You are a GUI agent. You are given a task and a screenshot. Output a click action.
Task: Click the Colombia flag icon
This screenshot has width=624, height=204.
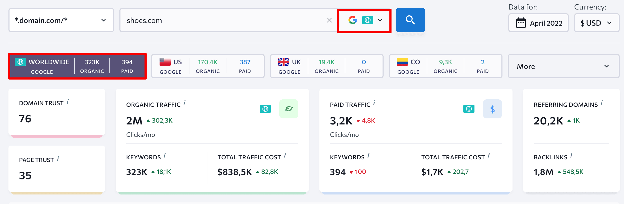[x=402, y=62]
